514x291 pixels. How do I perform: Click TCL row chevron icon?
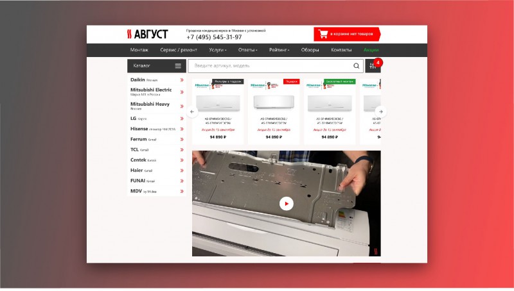182,150
